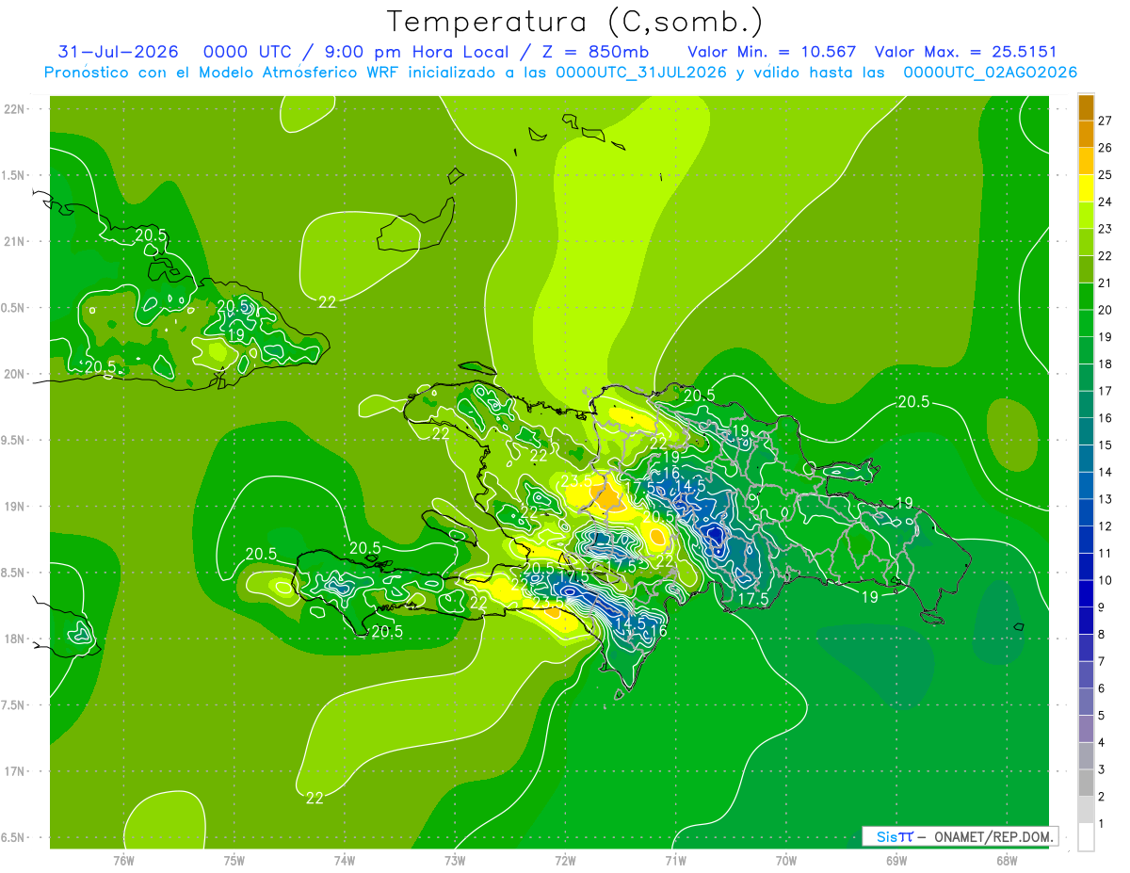Click the 75W longitude axis label
The image size is (1130, 873).
[x=234, y=862]
